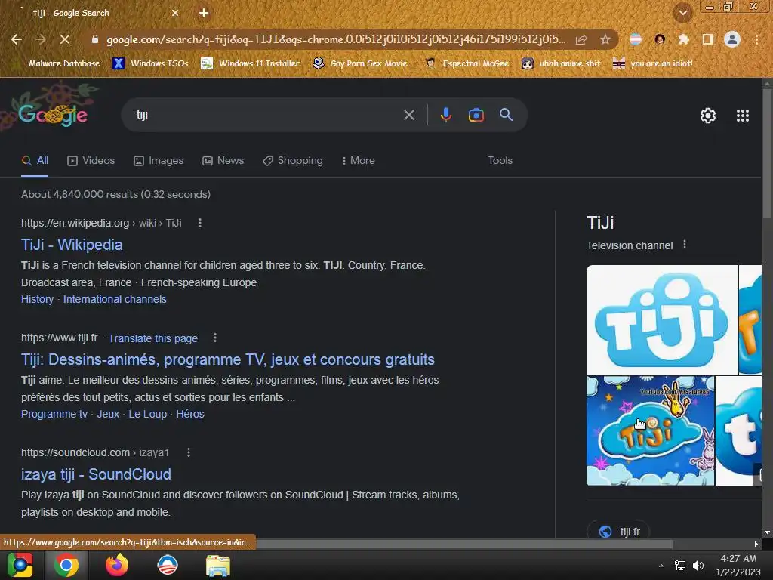
Task: Open Windows 11 Installer bookmark
Action: click(x=251, y=63)
